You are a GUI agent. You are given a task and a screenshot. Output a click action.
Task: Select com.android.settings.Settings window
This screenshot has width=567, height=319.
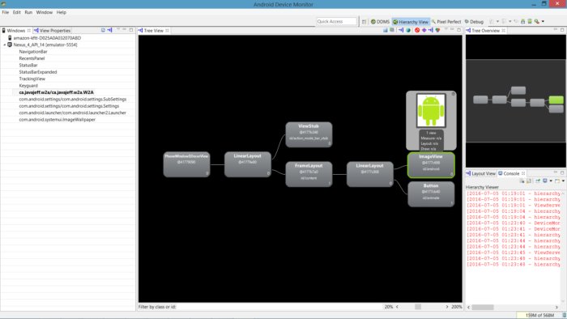point(69,106)
